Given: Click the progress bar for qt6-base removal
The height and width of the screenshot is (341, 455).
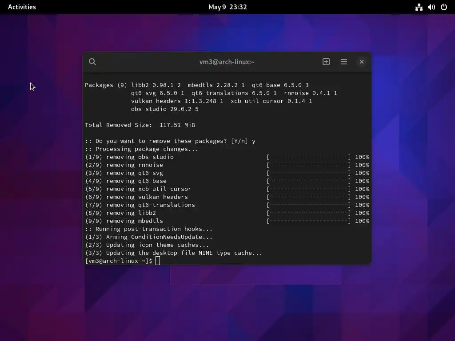Looking at the screenshot, I should 309,181.
